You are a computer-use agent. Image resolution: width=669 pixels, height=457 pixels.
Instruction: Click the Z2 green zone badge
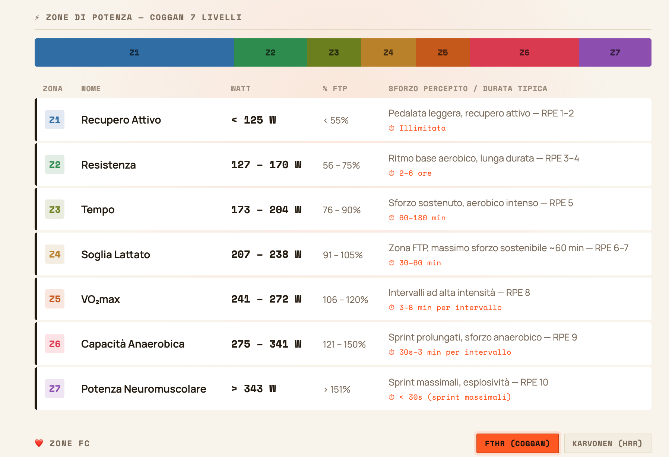tap(55, 164)
